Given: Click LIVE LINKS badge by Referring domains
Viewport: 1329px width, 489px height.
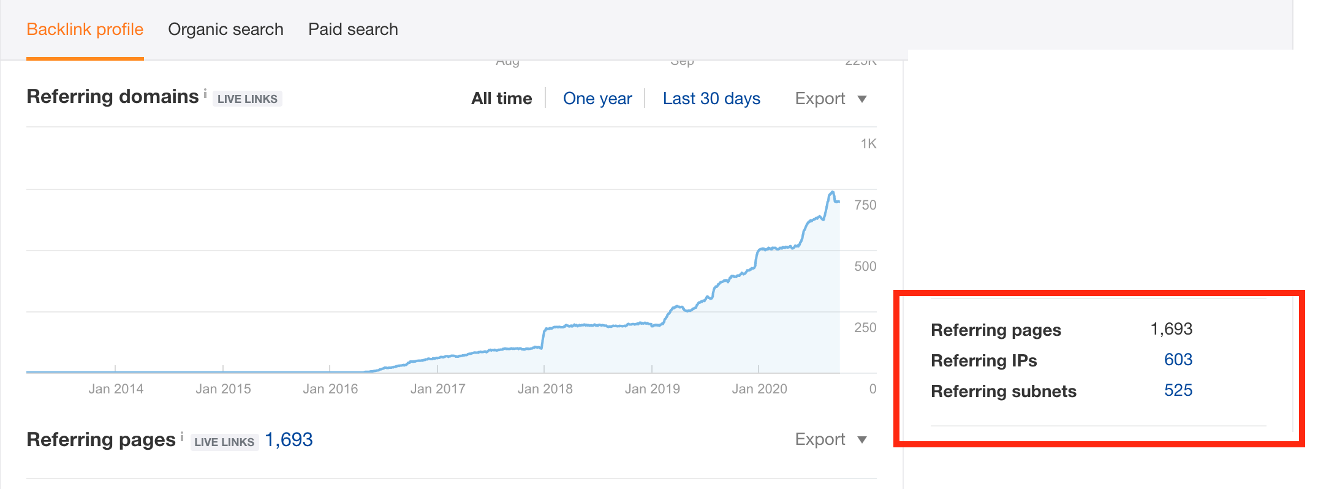Looking at the screenshot, I should coord(248,99).
